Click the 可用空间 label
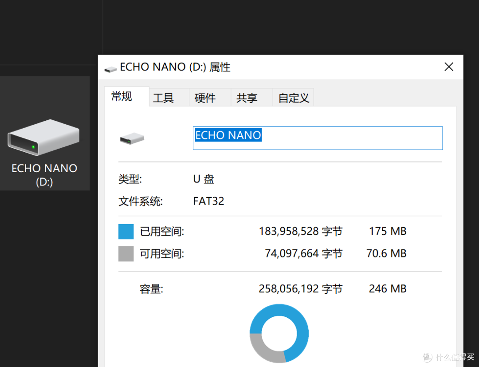Screen dimensions: 479x367 [162, 254]
